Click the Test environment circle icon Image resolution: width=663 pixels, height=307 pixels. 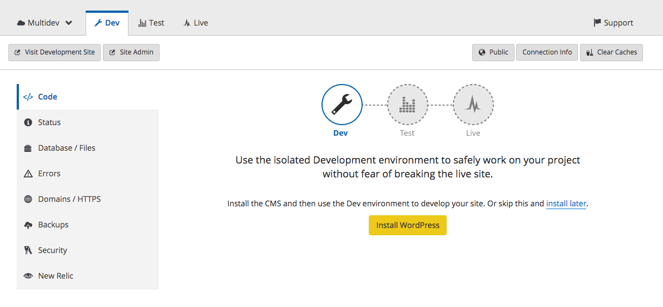click(x=407, y=105)
